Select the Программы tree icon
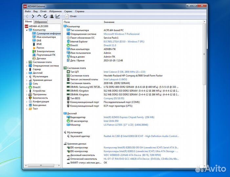 click(30, 94)
